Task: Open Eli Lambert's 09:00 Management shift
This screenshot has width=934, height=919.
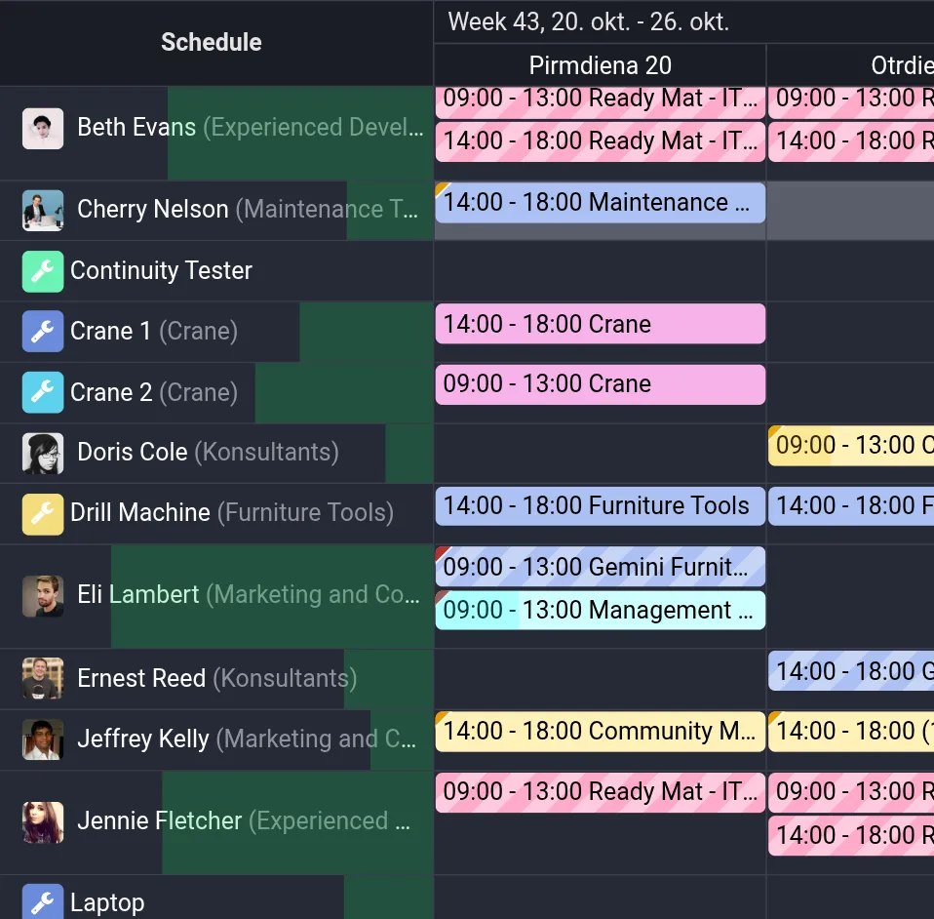Action: coord(600,611)
